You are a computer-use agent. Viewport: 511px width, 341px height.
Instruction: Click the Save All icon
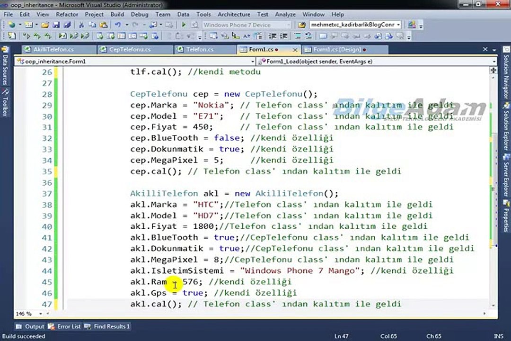tap(67, 25)
